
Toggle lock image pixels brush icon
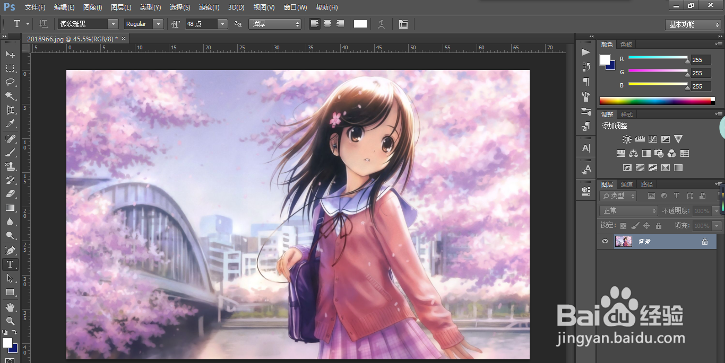(x=635, y=226)
